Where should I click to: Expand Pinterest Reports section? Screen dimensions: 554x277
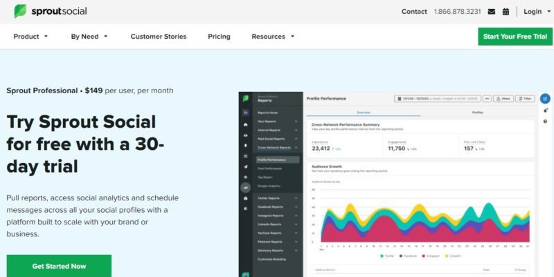click(x=278, y=242)
